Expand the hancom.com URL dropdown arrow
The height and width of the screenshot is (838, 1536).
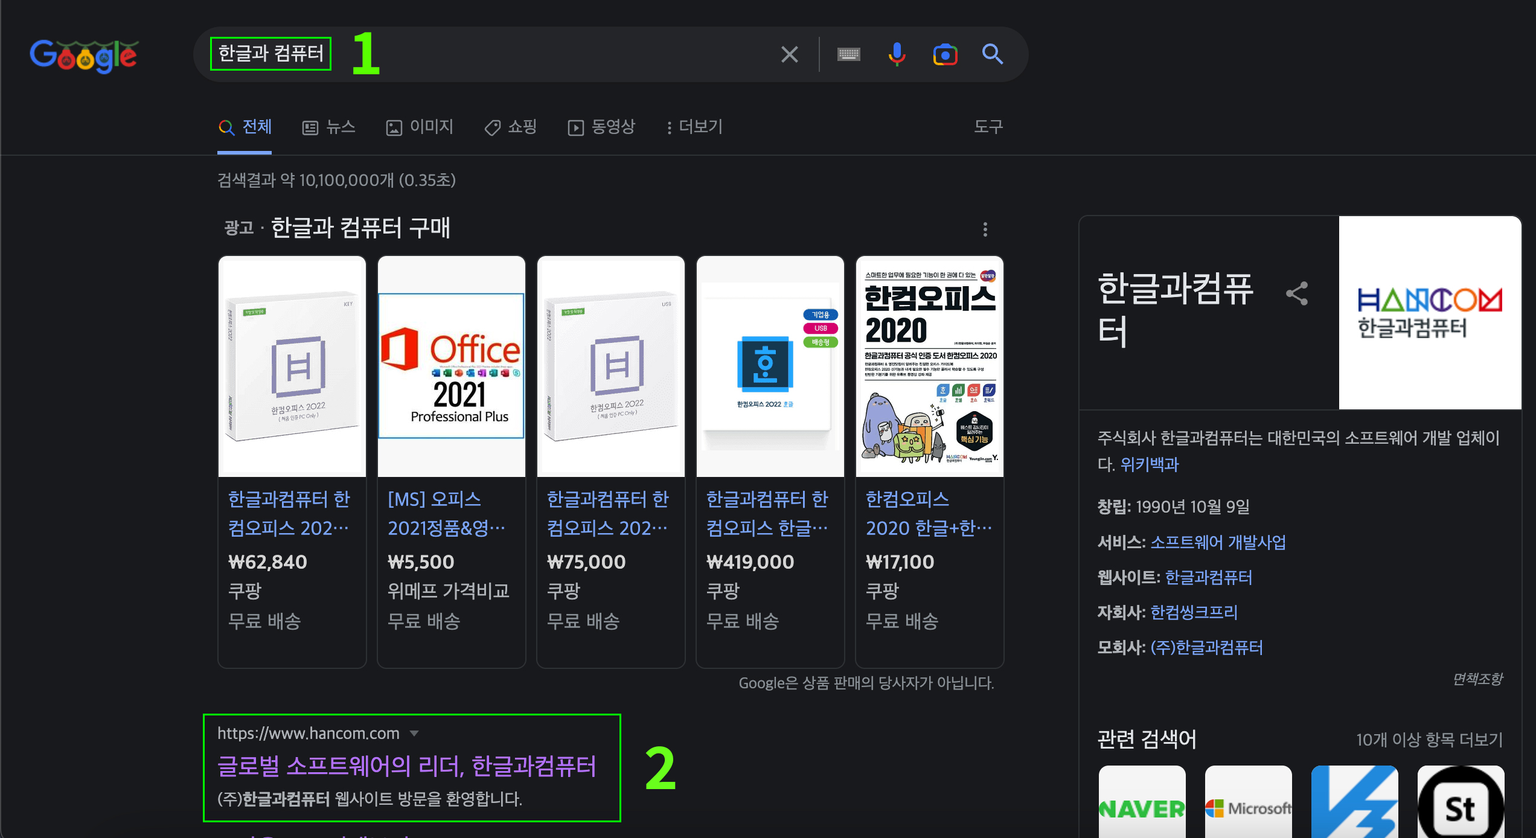pyautogui.click(x=414, y=734)
